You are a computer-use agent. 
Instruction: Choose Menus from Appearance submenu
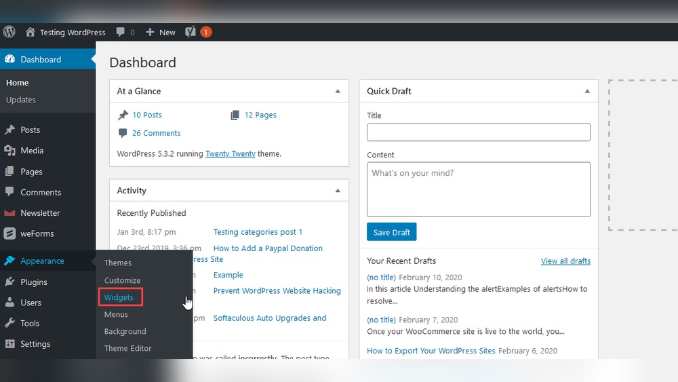tap(116, 314)
